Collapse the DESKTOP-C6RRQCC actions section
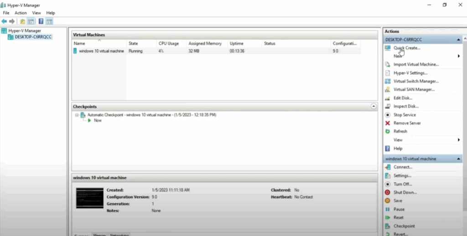The width and height of the screenshot is (467, 236). tap(458, 40)
